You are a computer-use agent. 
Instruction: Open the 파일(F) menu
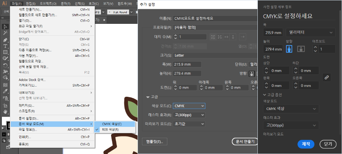17,3
